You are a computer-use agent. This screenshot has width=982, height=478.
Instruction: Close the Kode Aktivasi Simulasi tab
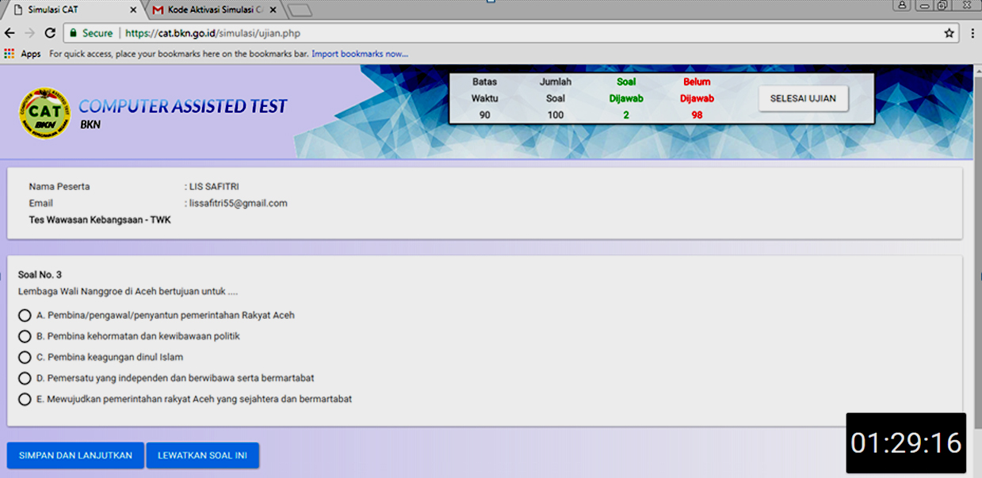(273, 10)
